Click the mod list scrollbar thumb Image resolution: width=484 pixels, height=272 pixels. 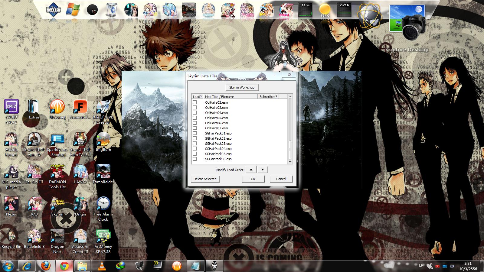[x=290, y=150]
